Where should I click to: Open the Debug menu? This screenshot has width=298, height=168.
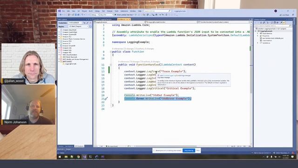[x=97, y=11]
